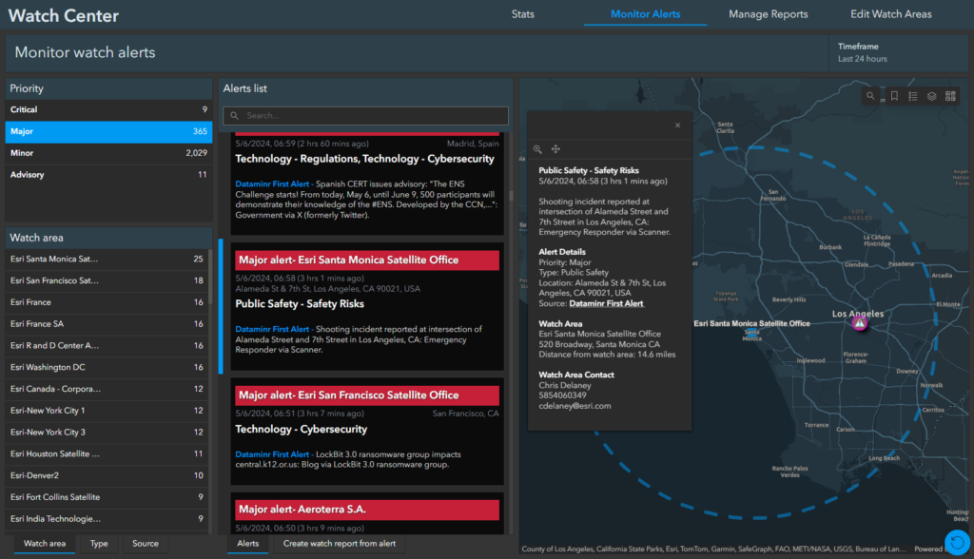Click the zoom-to icon in popup
The width and height of the screenshot is (974, 559).
538,149
